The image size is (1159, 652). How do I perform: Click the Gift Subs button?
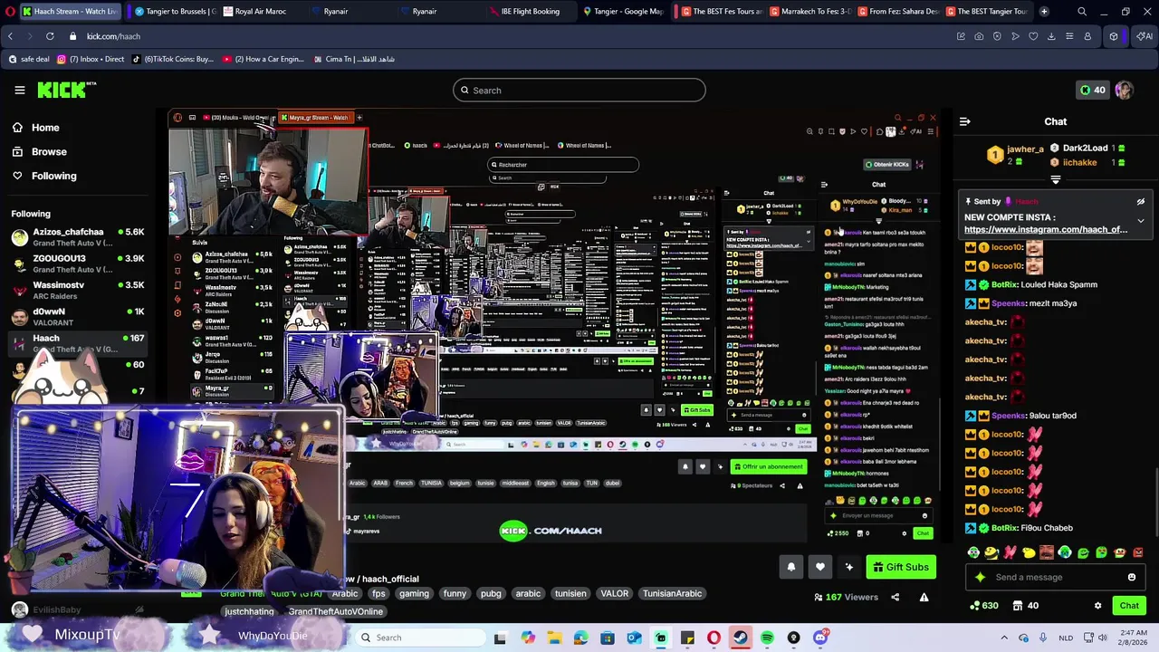(x=901, y=567)
